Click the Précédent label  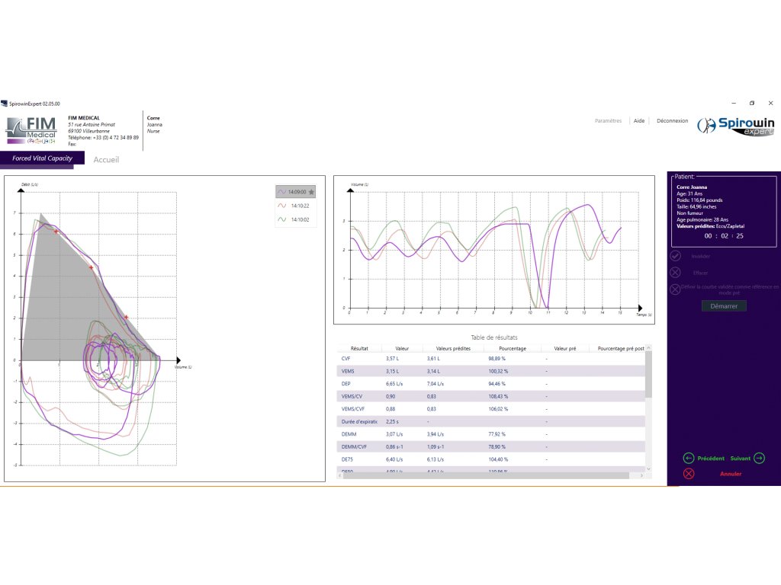pos(711,459)
